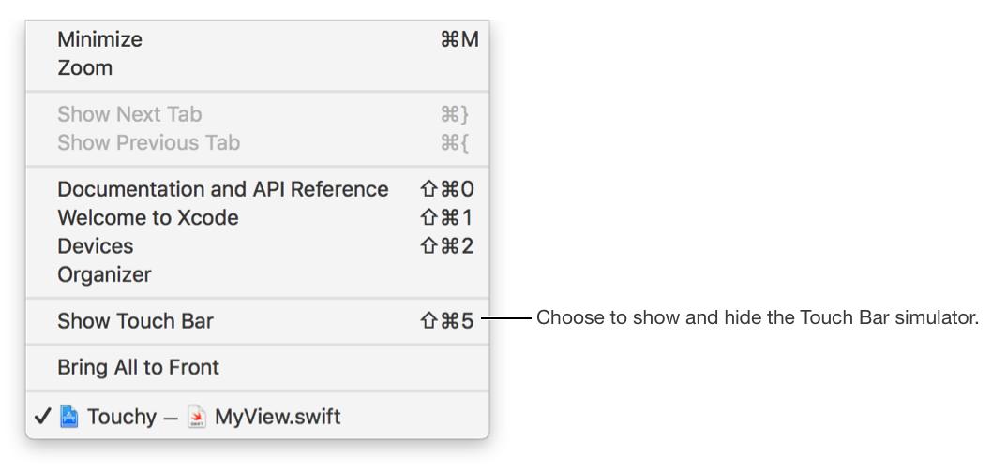Image resolution: width=992 pixels, height=471 pixels.
Task: Select Show Next Tab
Action: point(129,114)
